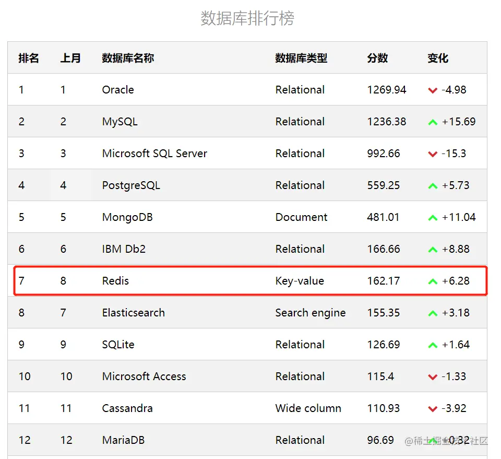This screenshot has width=501, height=459.
Task: Click the Relational type in Oracle row
Action: [300, 90]
